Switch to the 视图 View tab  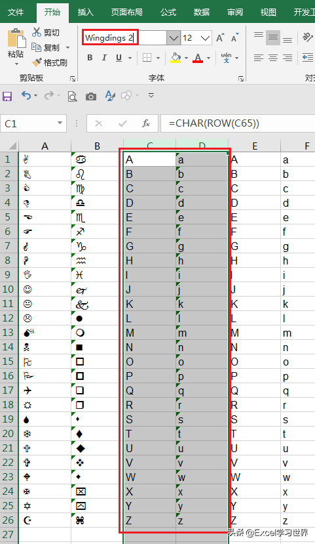click(x=269, y=12)
